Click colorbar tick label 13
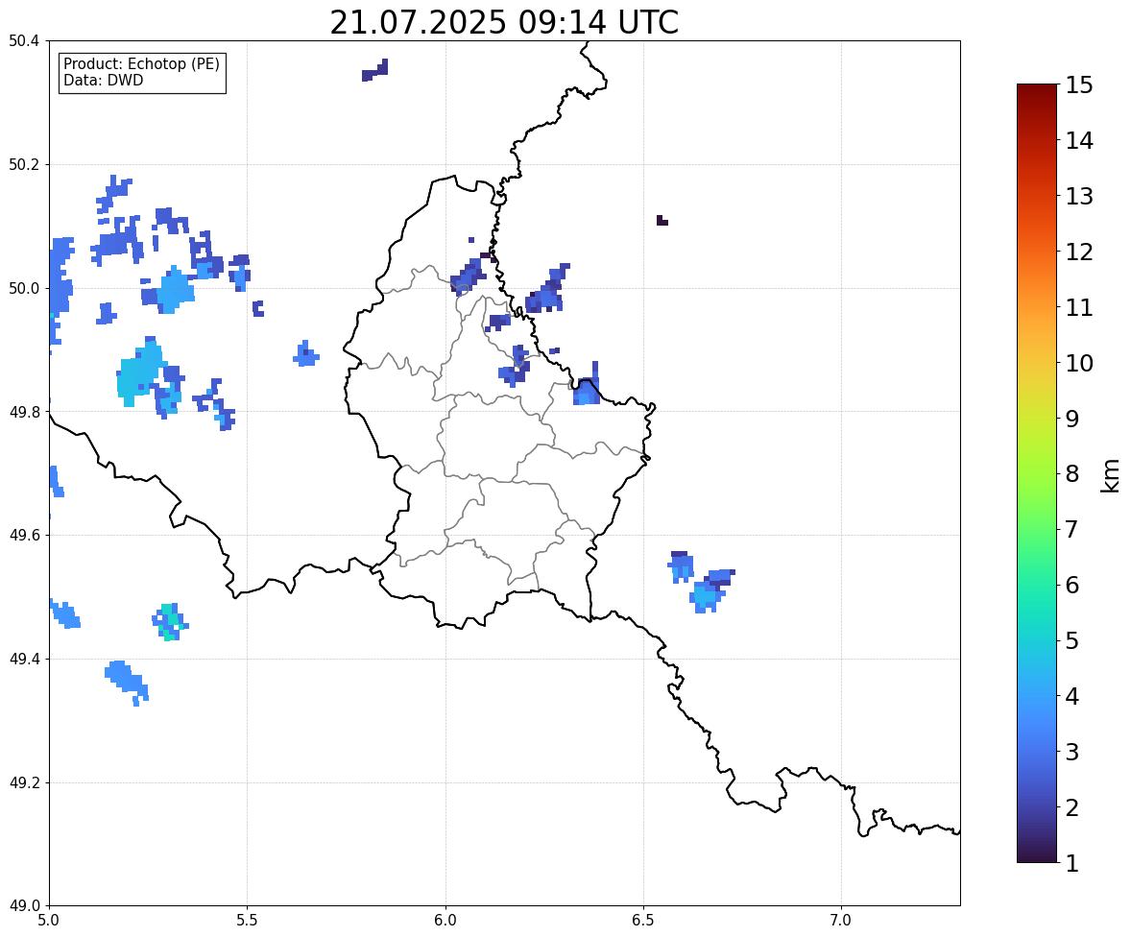The width and height of the screenshot is (1131, 937). (x=1079, y=196)
